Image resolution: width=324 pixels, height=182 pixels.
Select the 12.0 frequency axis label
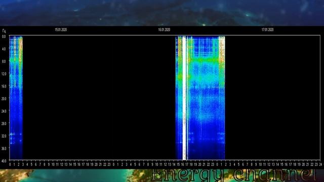pyautogui.click(x=4, y=74)
